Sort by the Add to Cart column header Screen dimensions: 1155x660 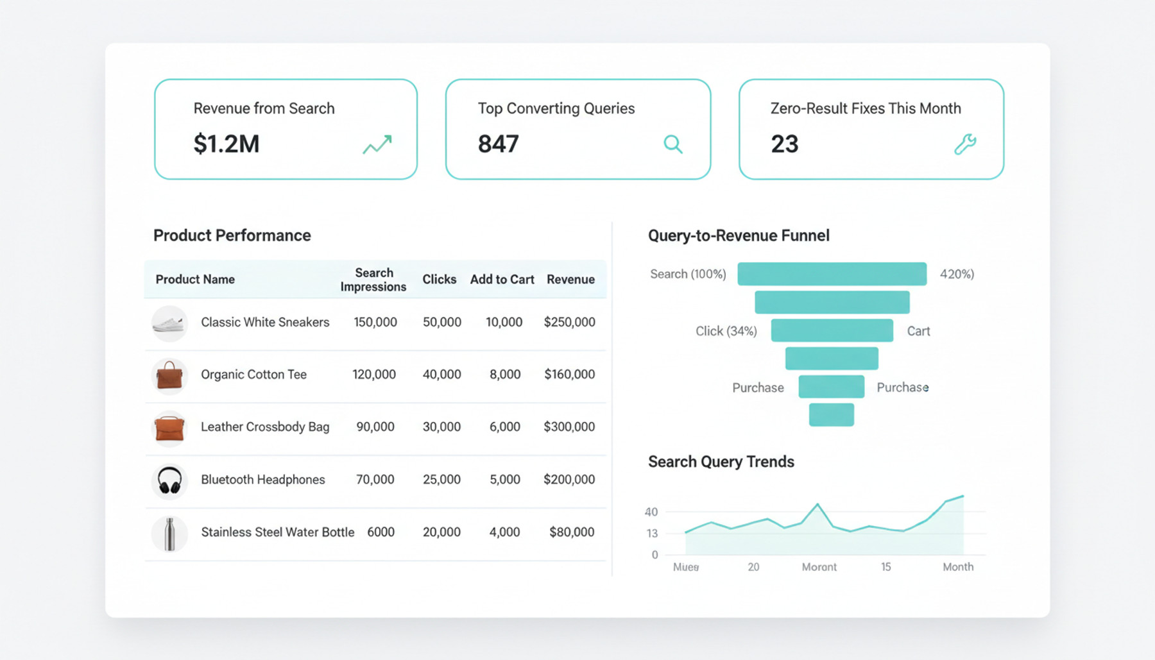[502, 280]
